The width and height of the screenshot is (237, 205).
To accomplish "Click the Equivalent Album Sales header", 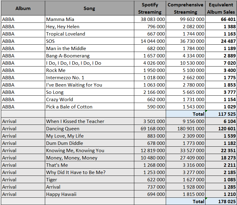I will tap(221, 8).
